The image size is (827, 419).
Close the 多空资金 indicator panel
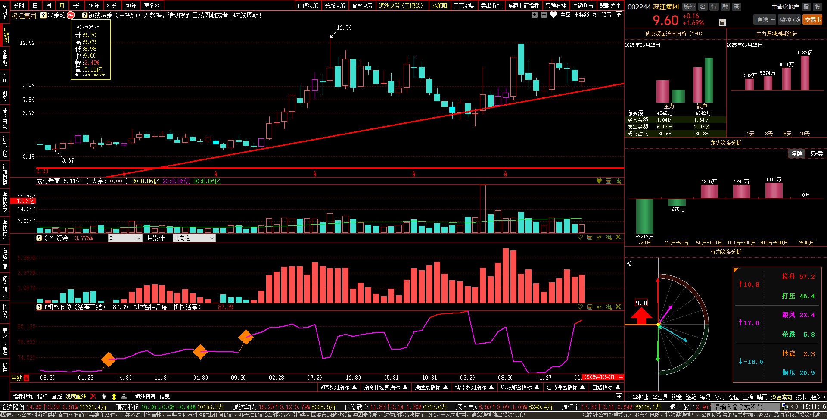(x=618, y=237)
